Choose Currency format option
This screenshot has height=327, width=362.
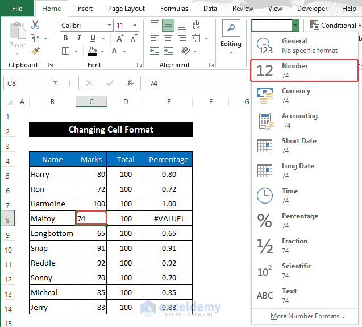[305, 96]
